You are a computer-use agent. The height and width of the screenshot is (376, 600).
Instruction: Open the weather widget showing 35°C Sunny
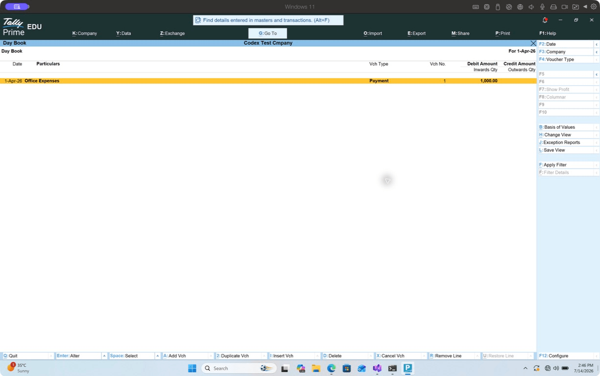[18, 368]
